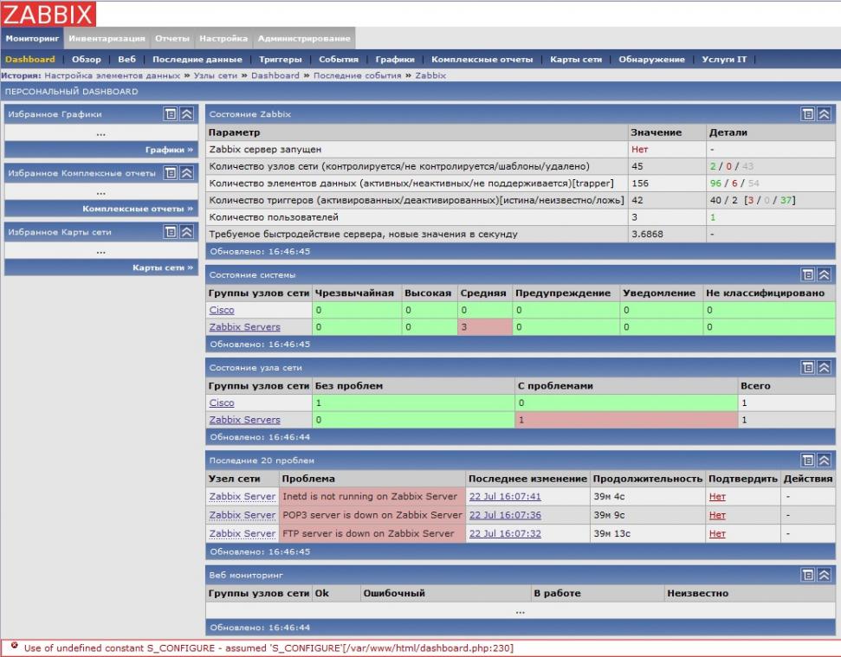Collapse the Последние 20 проблем widget
841x657 pixels.
pos(824,460)
